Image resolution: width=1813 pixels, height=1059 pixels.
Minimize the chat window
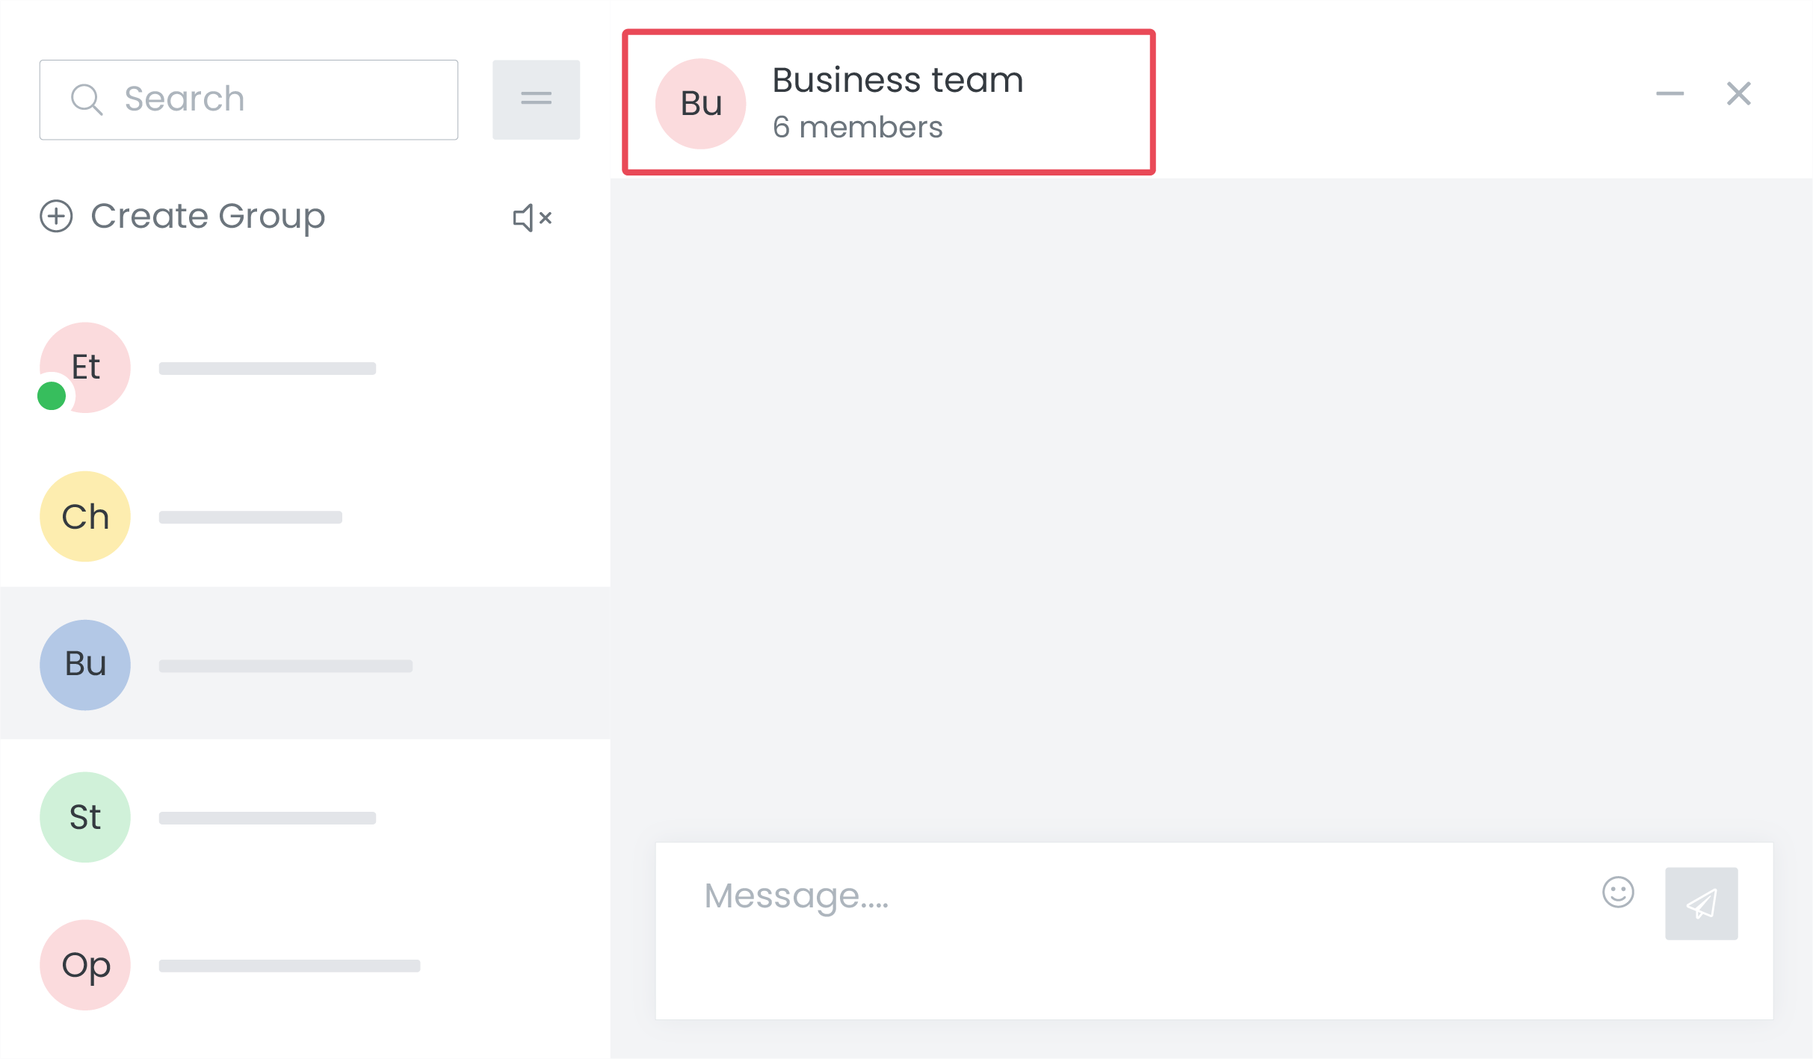pyautogui.click(x=1670, y=94)
